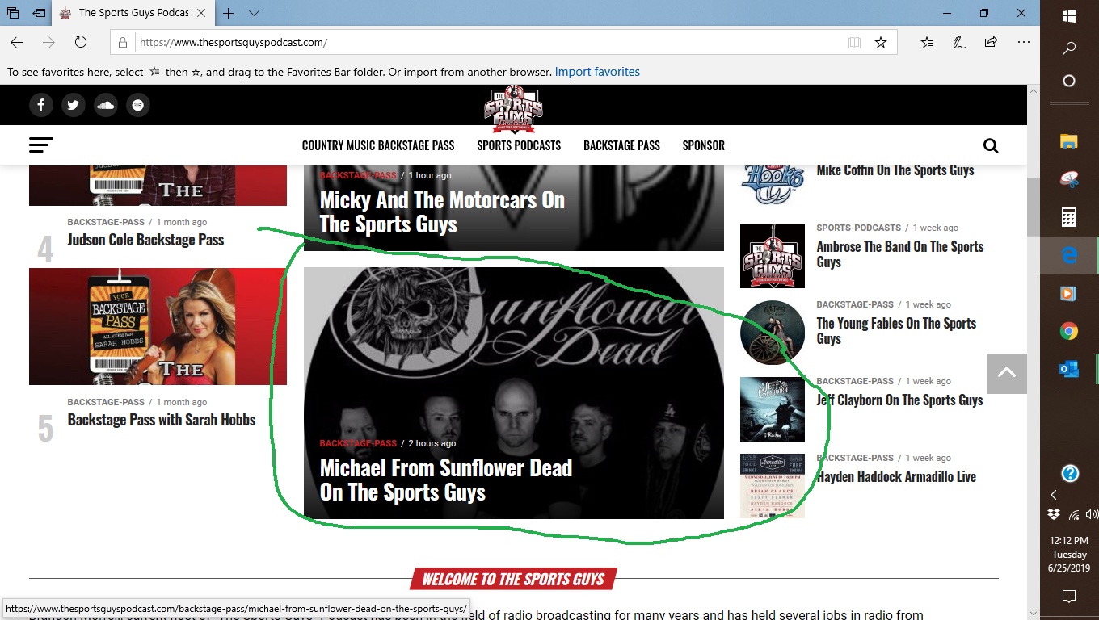
Task: Click the red BACKSTAGE-PASS tag above Sunflower Dead
Action: click(358, 443)
